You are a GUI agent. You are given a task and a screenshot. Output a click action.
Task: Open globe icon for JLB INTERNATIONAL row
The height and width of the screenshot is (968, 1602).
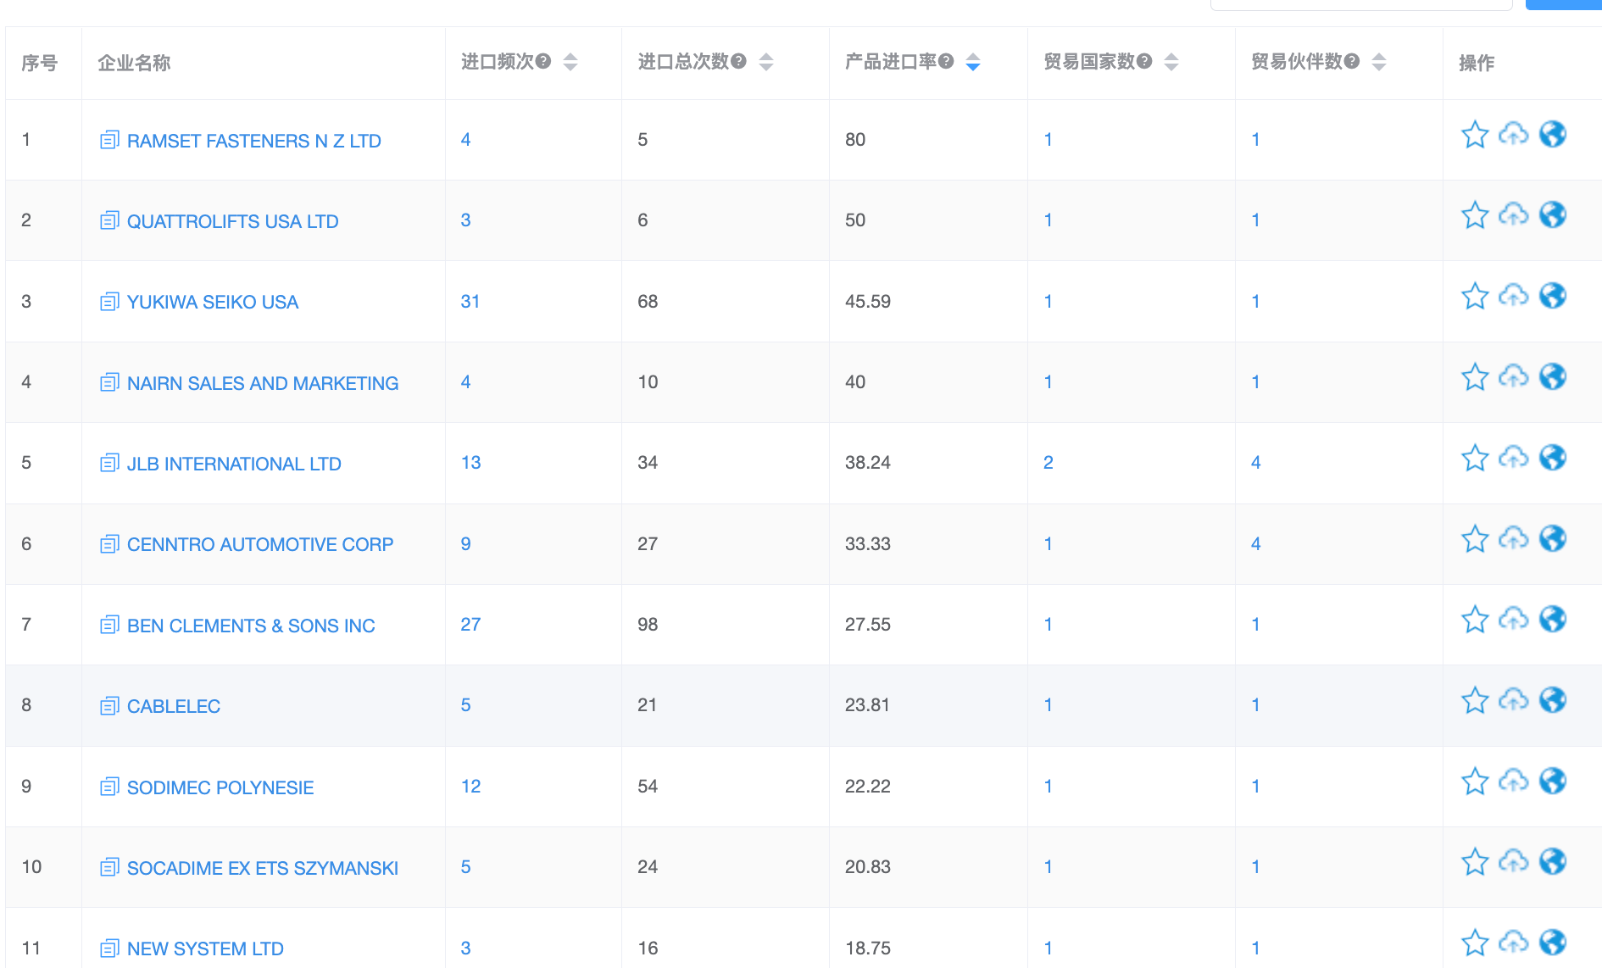point(1553,458)
